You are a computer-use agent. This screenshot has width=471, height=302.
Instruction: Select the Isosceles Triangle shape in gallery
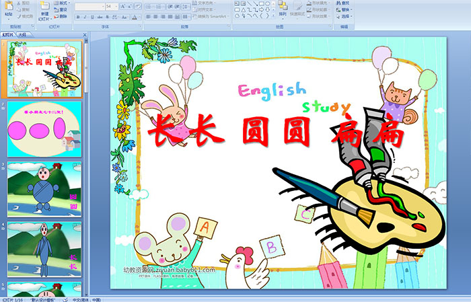point(244,10)
